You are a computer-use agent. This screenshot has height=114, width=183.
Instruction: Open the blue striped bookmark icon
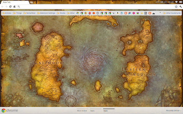(130, 13)
